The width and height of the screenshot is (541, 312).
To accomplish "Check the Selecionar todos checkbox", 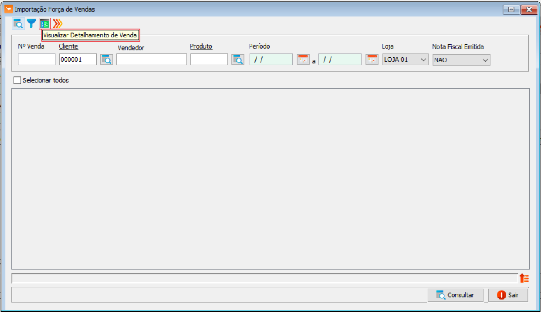I will click(17, 81).
